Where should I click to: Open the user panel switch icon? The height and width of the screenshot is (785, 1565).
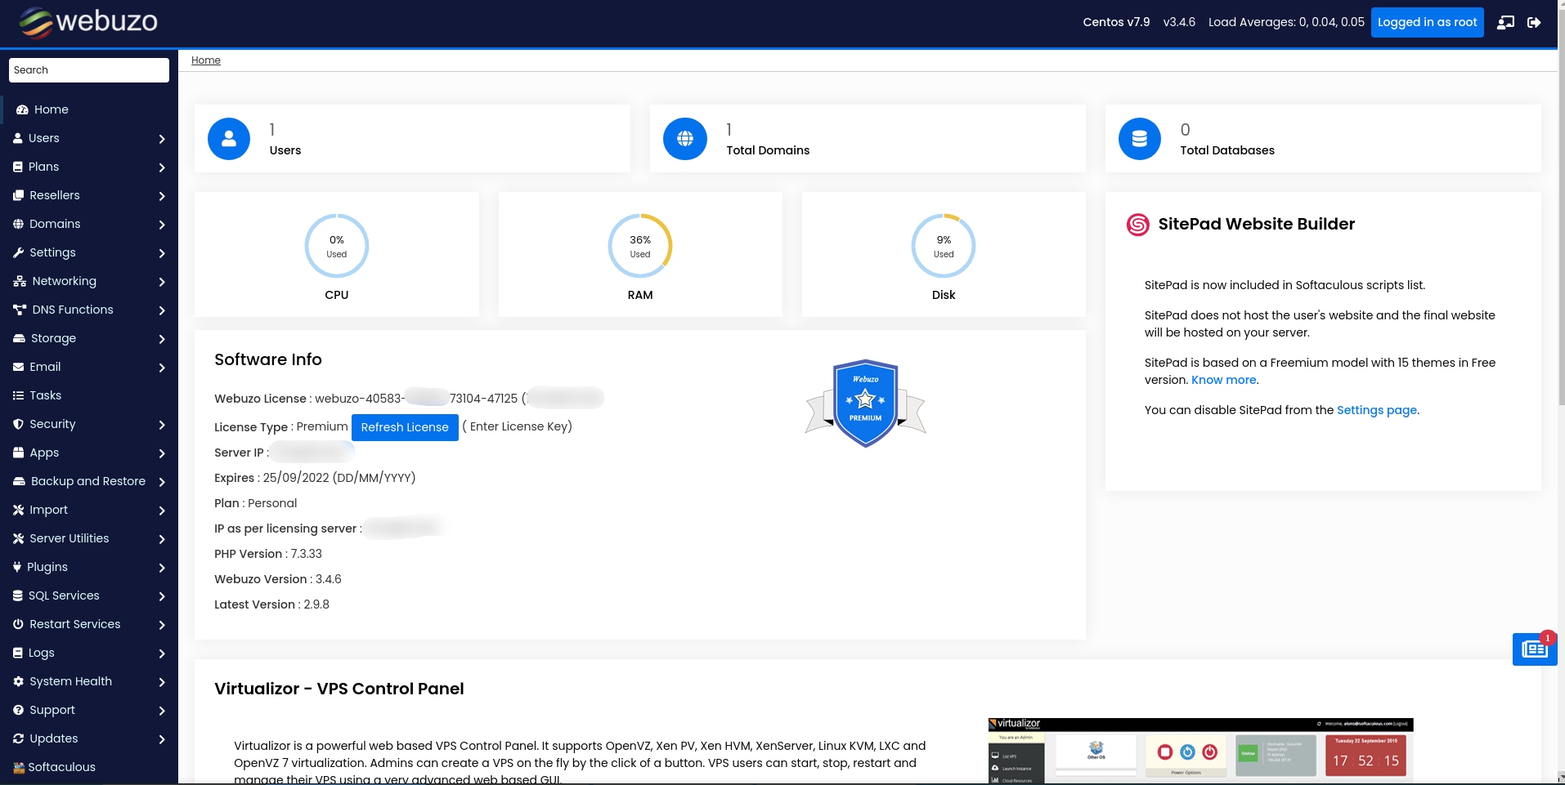tap(1505, 22)
